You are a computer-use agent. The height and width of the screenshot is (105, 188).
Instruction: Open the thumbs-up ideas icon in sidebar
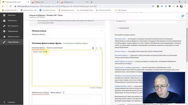pyautogui.click(x=4, y=36)
